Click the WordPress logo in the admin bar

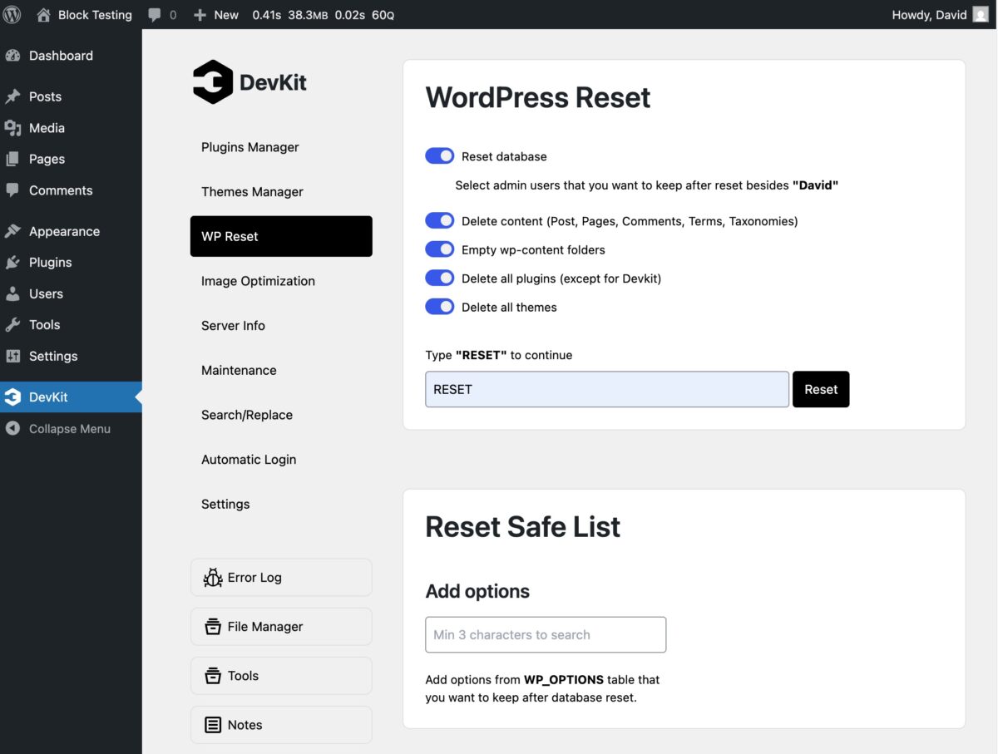point(12,14)
